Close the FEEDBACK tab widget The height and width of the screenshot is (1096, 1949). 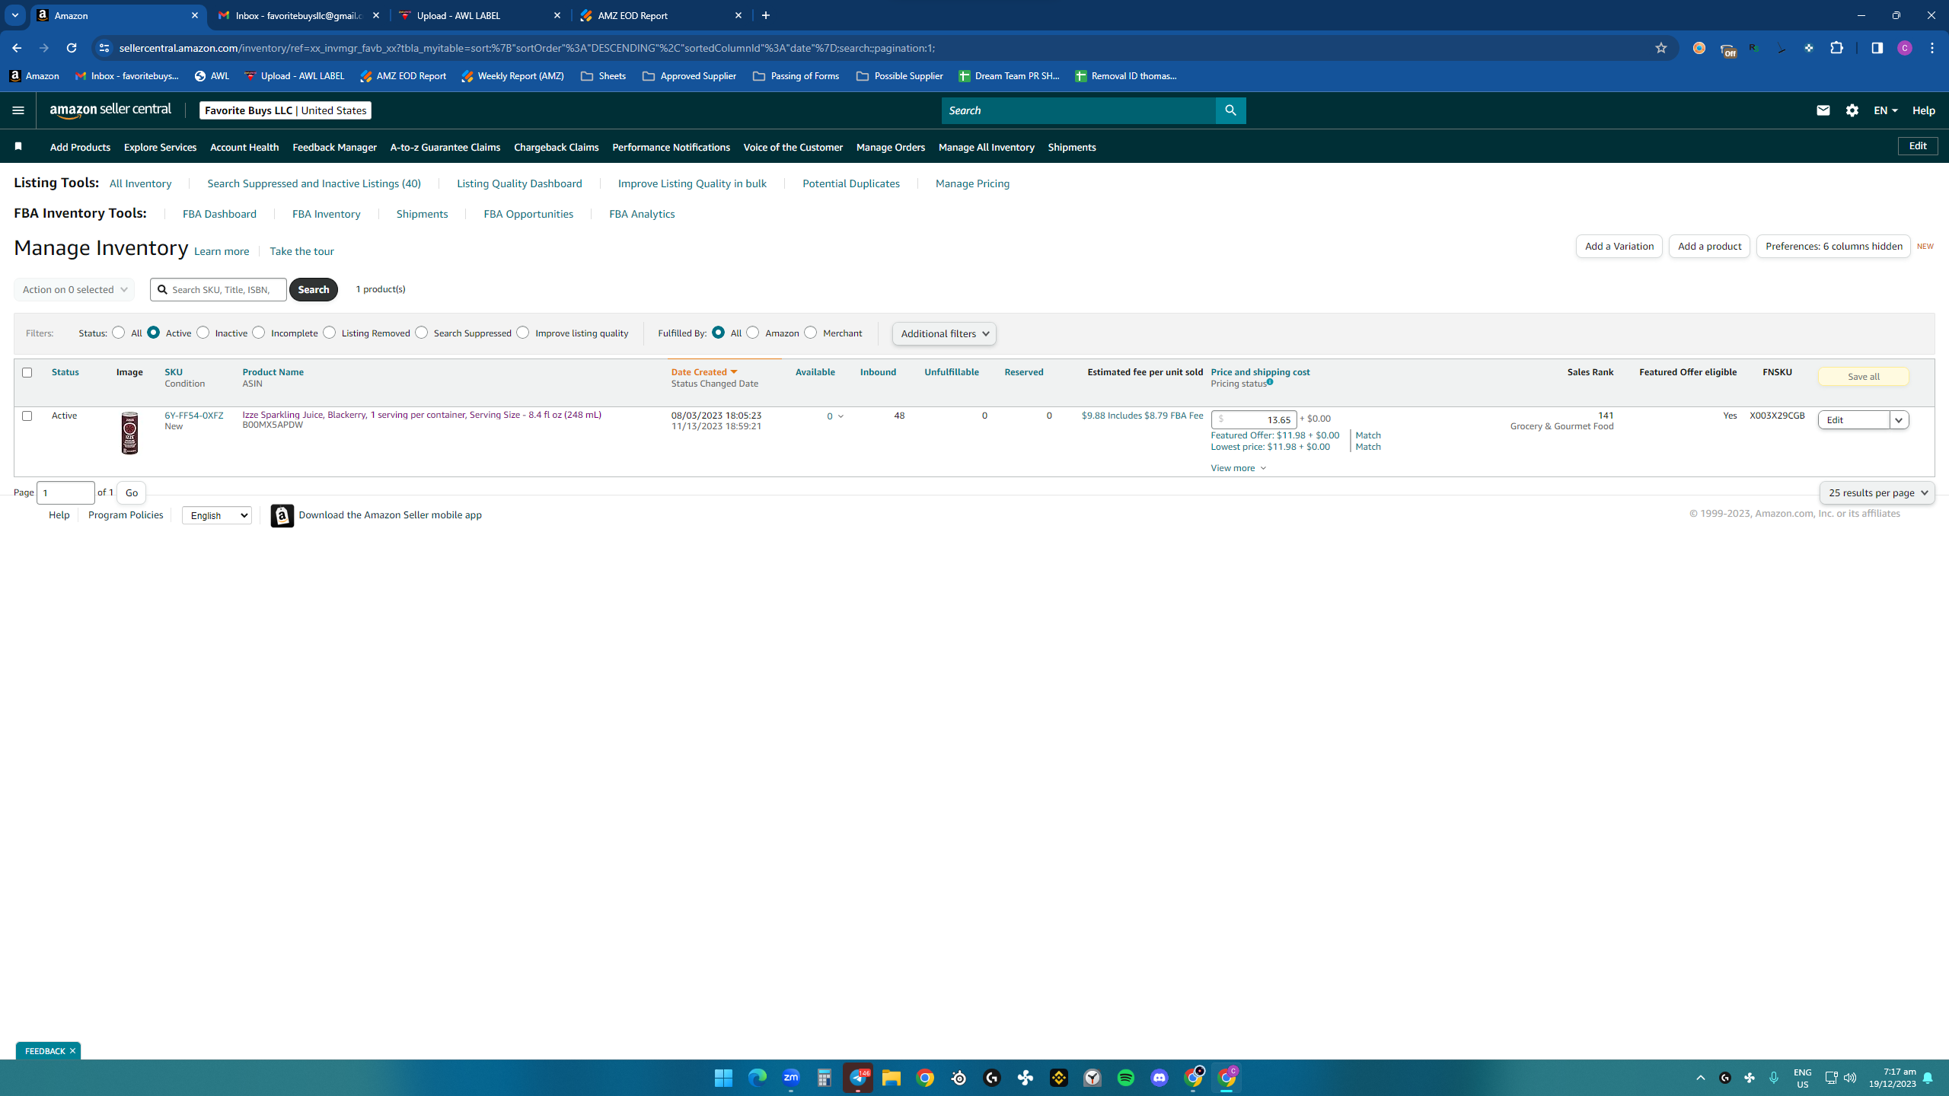72,1051
